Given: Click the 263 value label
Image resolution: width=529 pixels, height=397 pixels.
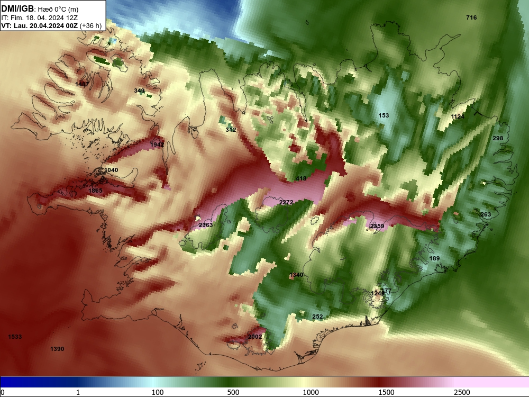Looking at the screenshot, I should click(486, 214).
